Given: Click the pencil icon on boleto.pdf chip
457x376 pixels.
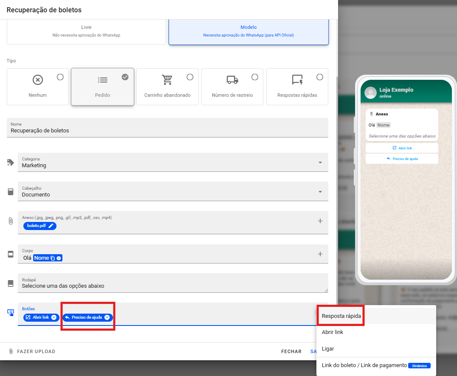Looking at the screenshot, I should coord(51,226).
